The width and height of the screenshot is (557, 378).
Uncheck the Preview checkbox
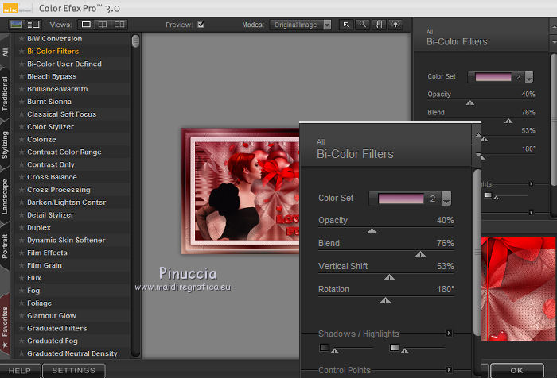[x=201, y=25]
